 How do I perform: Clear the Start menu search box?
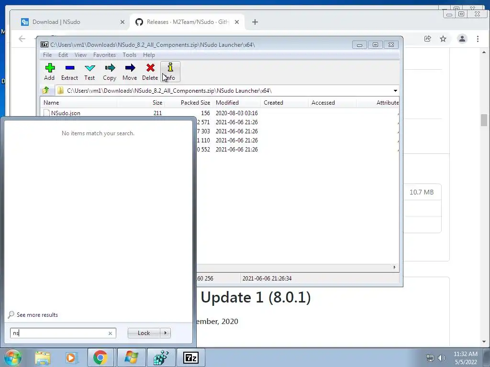pos(111,333)
